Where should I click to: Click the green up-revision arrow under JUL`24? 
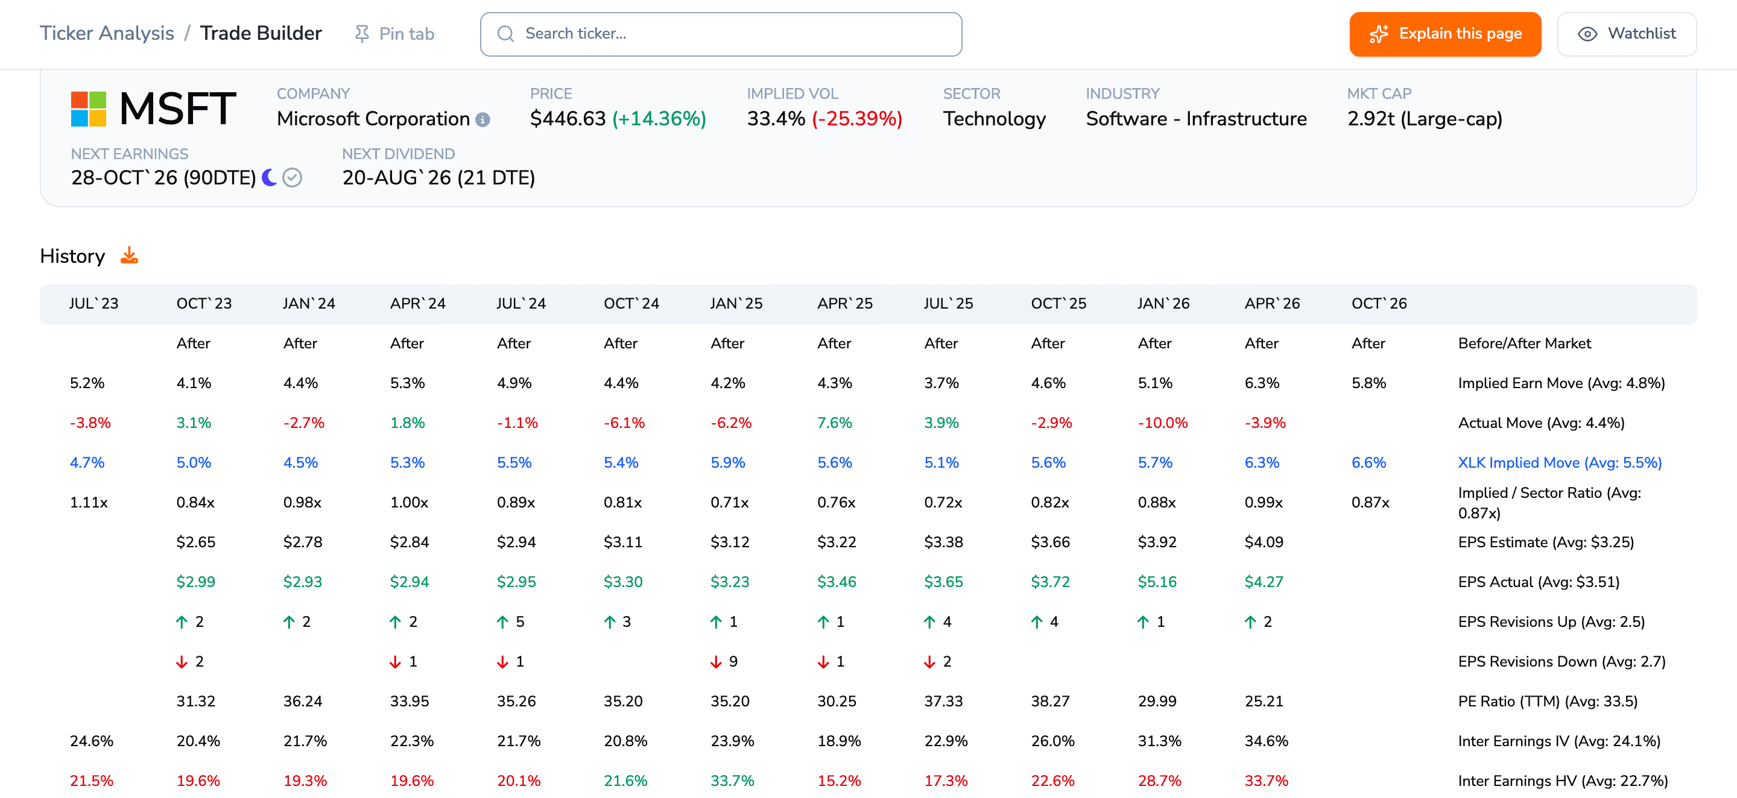(x=502, y=621)
